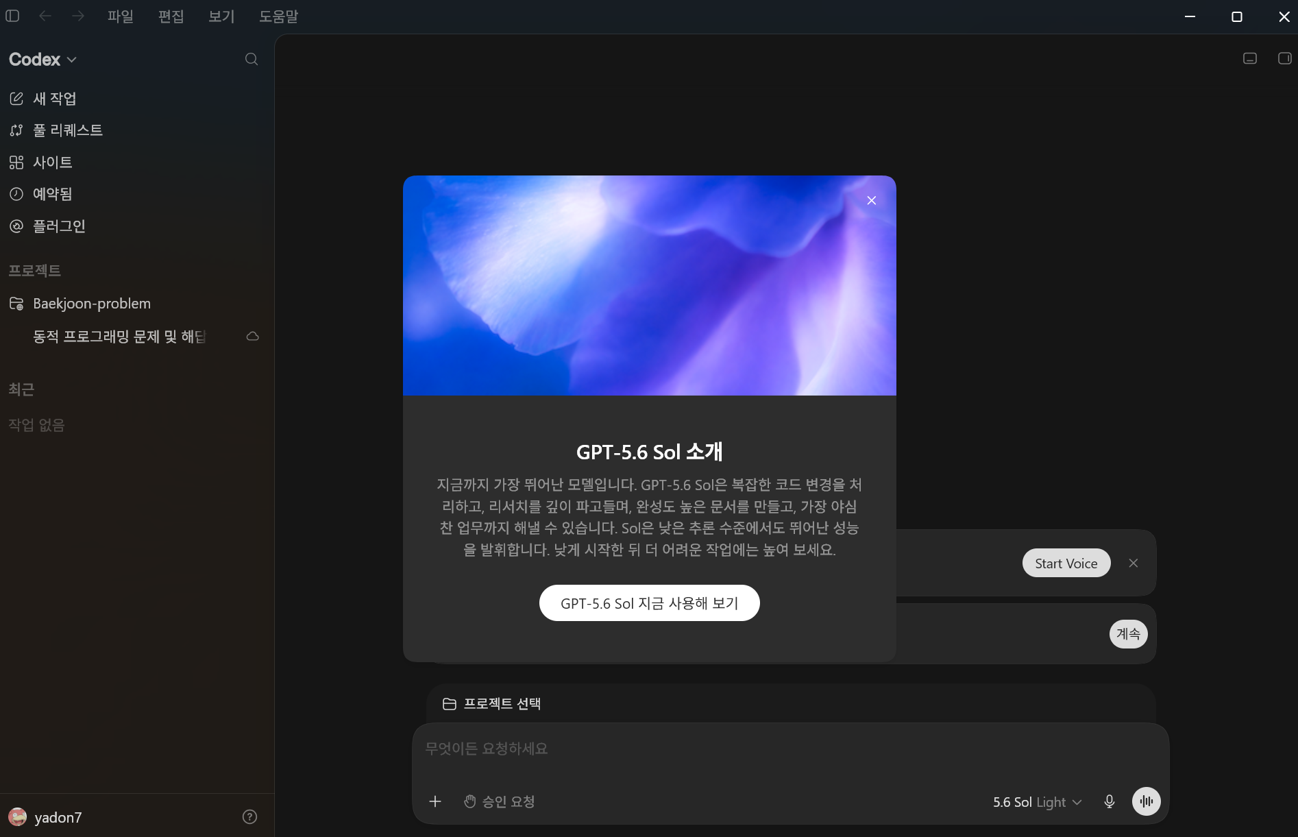The image size is (1298, 837).
Task: Toggle the 승인 요청 approval mode
Action: coord(499,801)
